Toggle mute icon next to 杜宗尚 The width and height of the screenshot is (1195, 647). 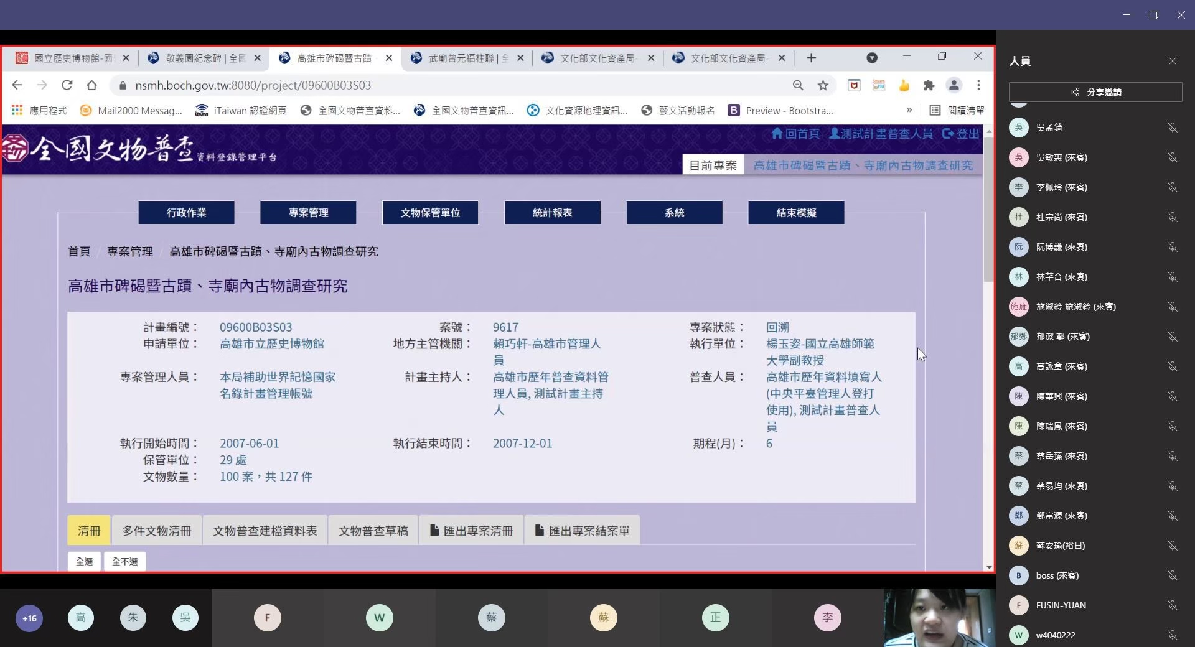pos(1172,217)
